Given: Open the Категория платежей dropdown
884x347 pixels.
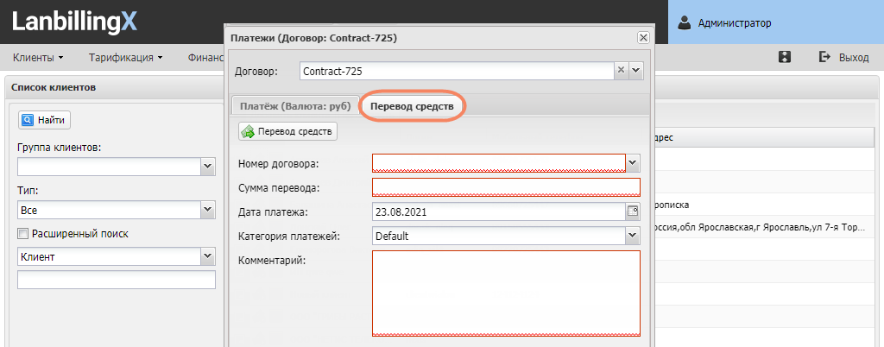Looking at the screenshot, I should coord(633,236).
